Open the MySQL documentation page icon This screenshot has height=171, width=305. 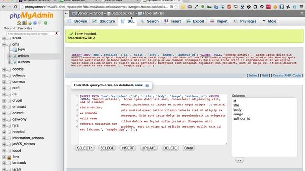[40, 23]
